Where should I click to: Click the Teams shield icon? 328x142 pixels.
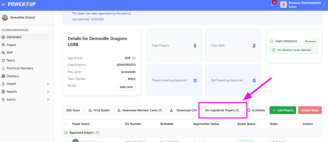click(x=3, y=61)
